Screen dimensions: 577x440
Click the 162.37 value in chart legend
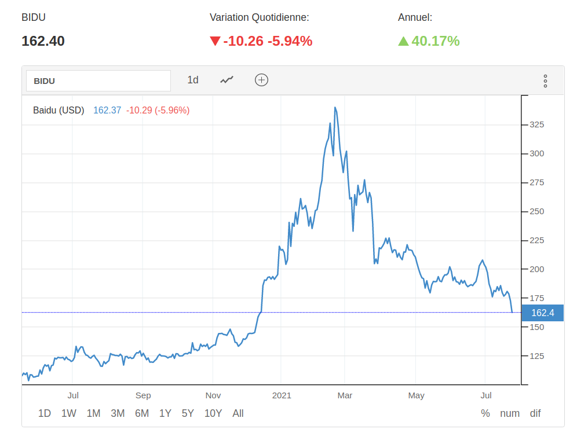click(x=107, y=111)
